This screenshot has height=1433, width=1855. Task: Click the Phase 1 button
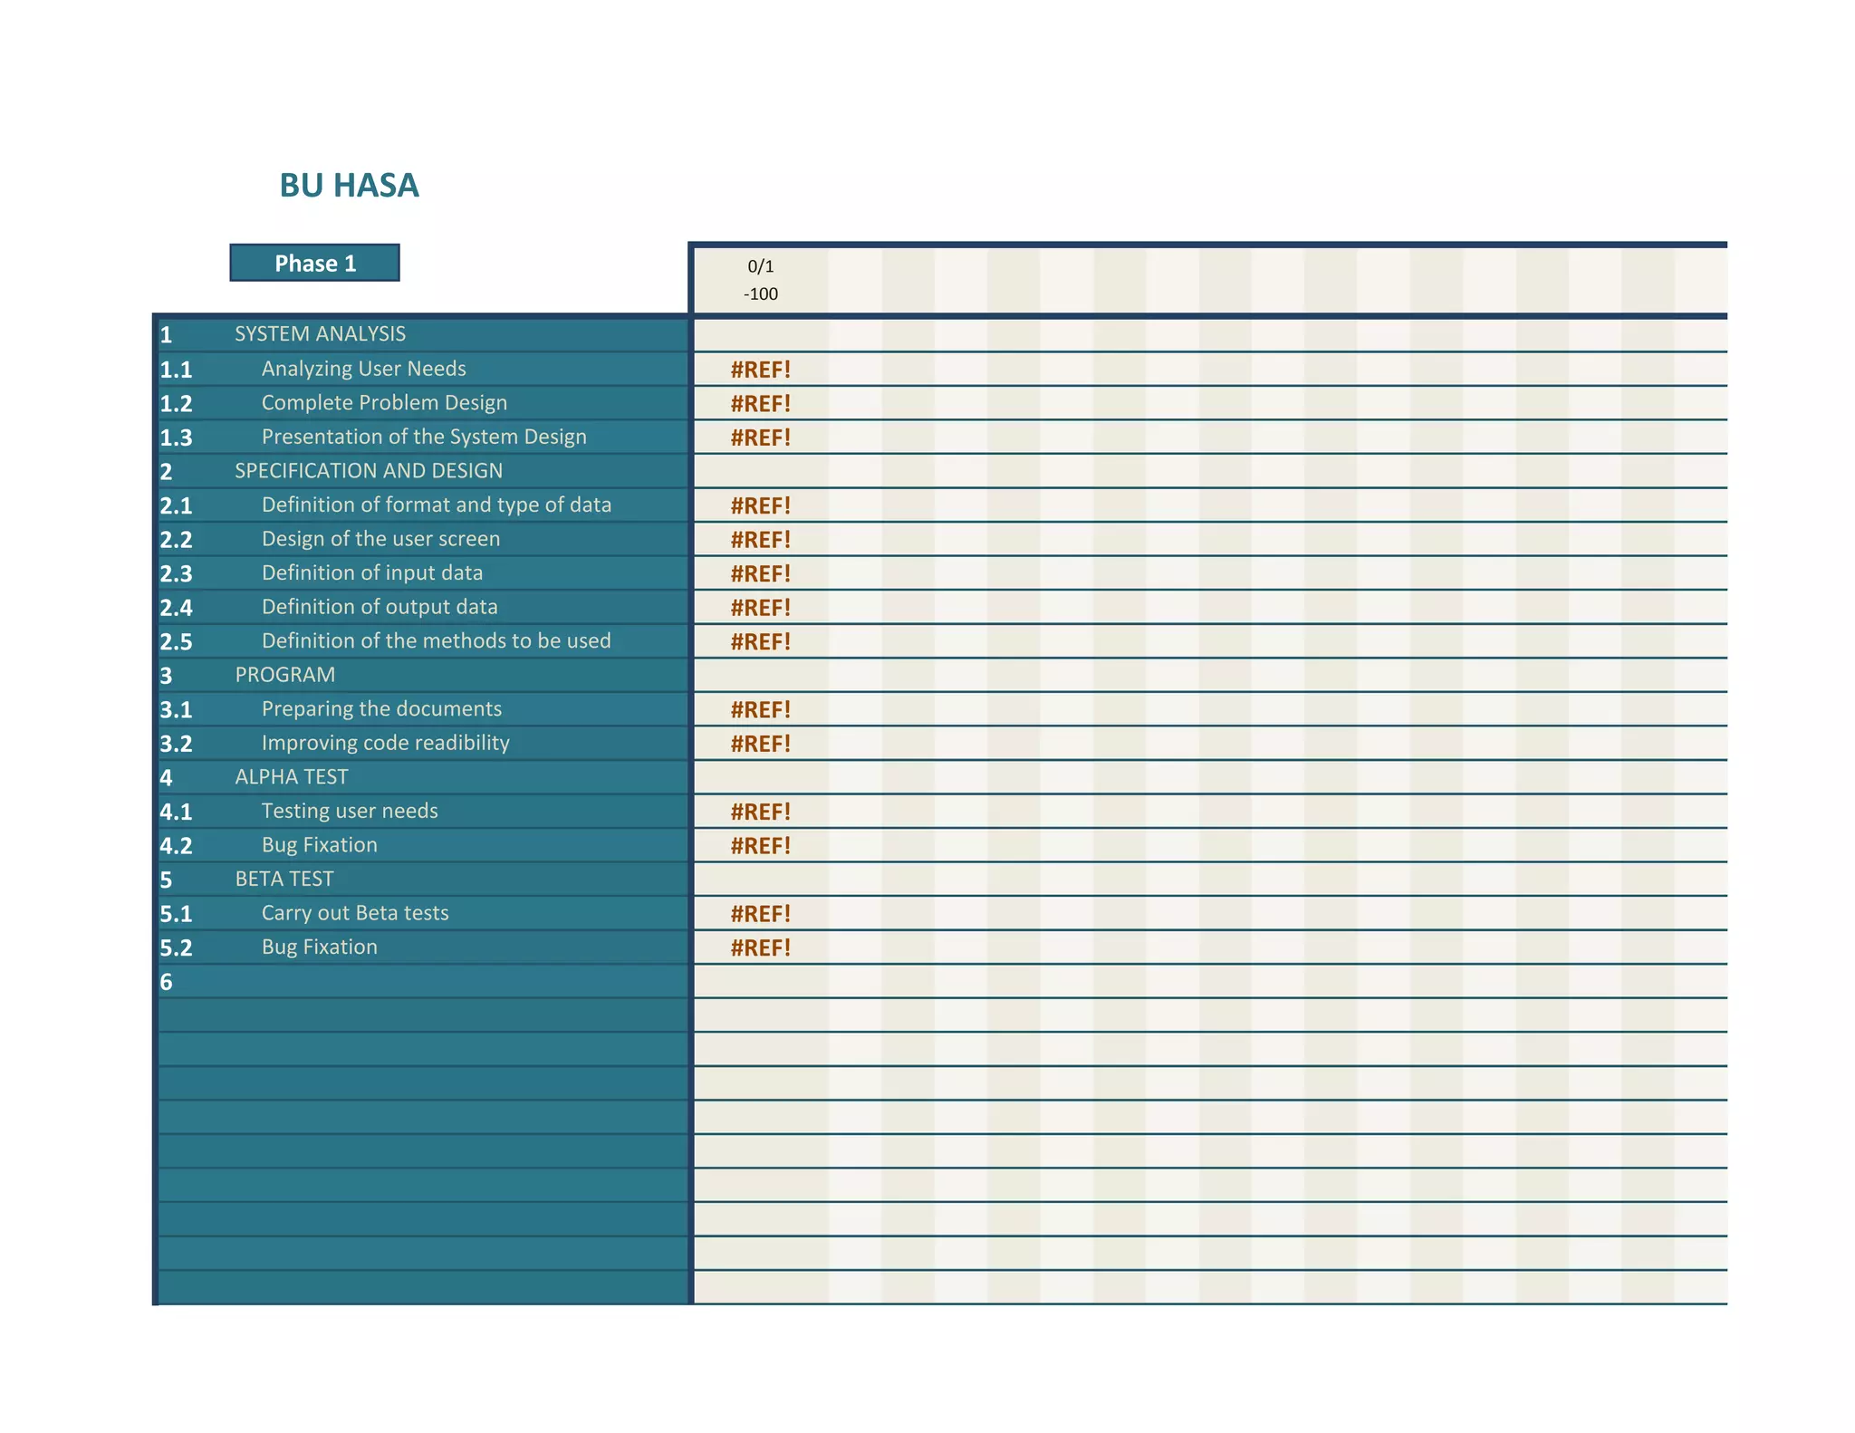314,263
